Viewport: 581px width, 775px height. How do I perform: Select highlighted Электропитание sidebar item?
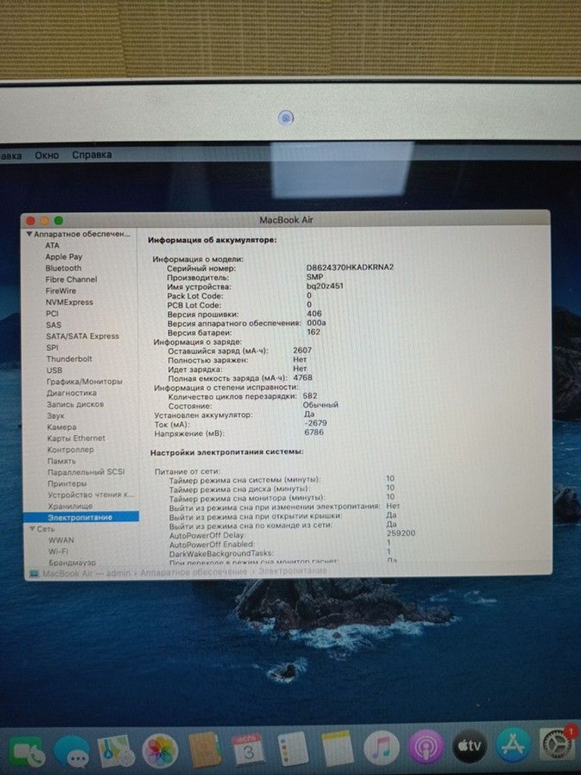click(81, 517)
